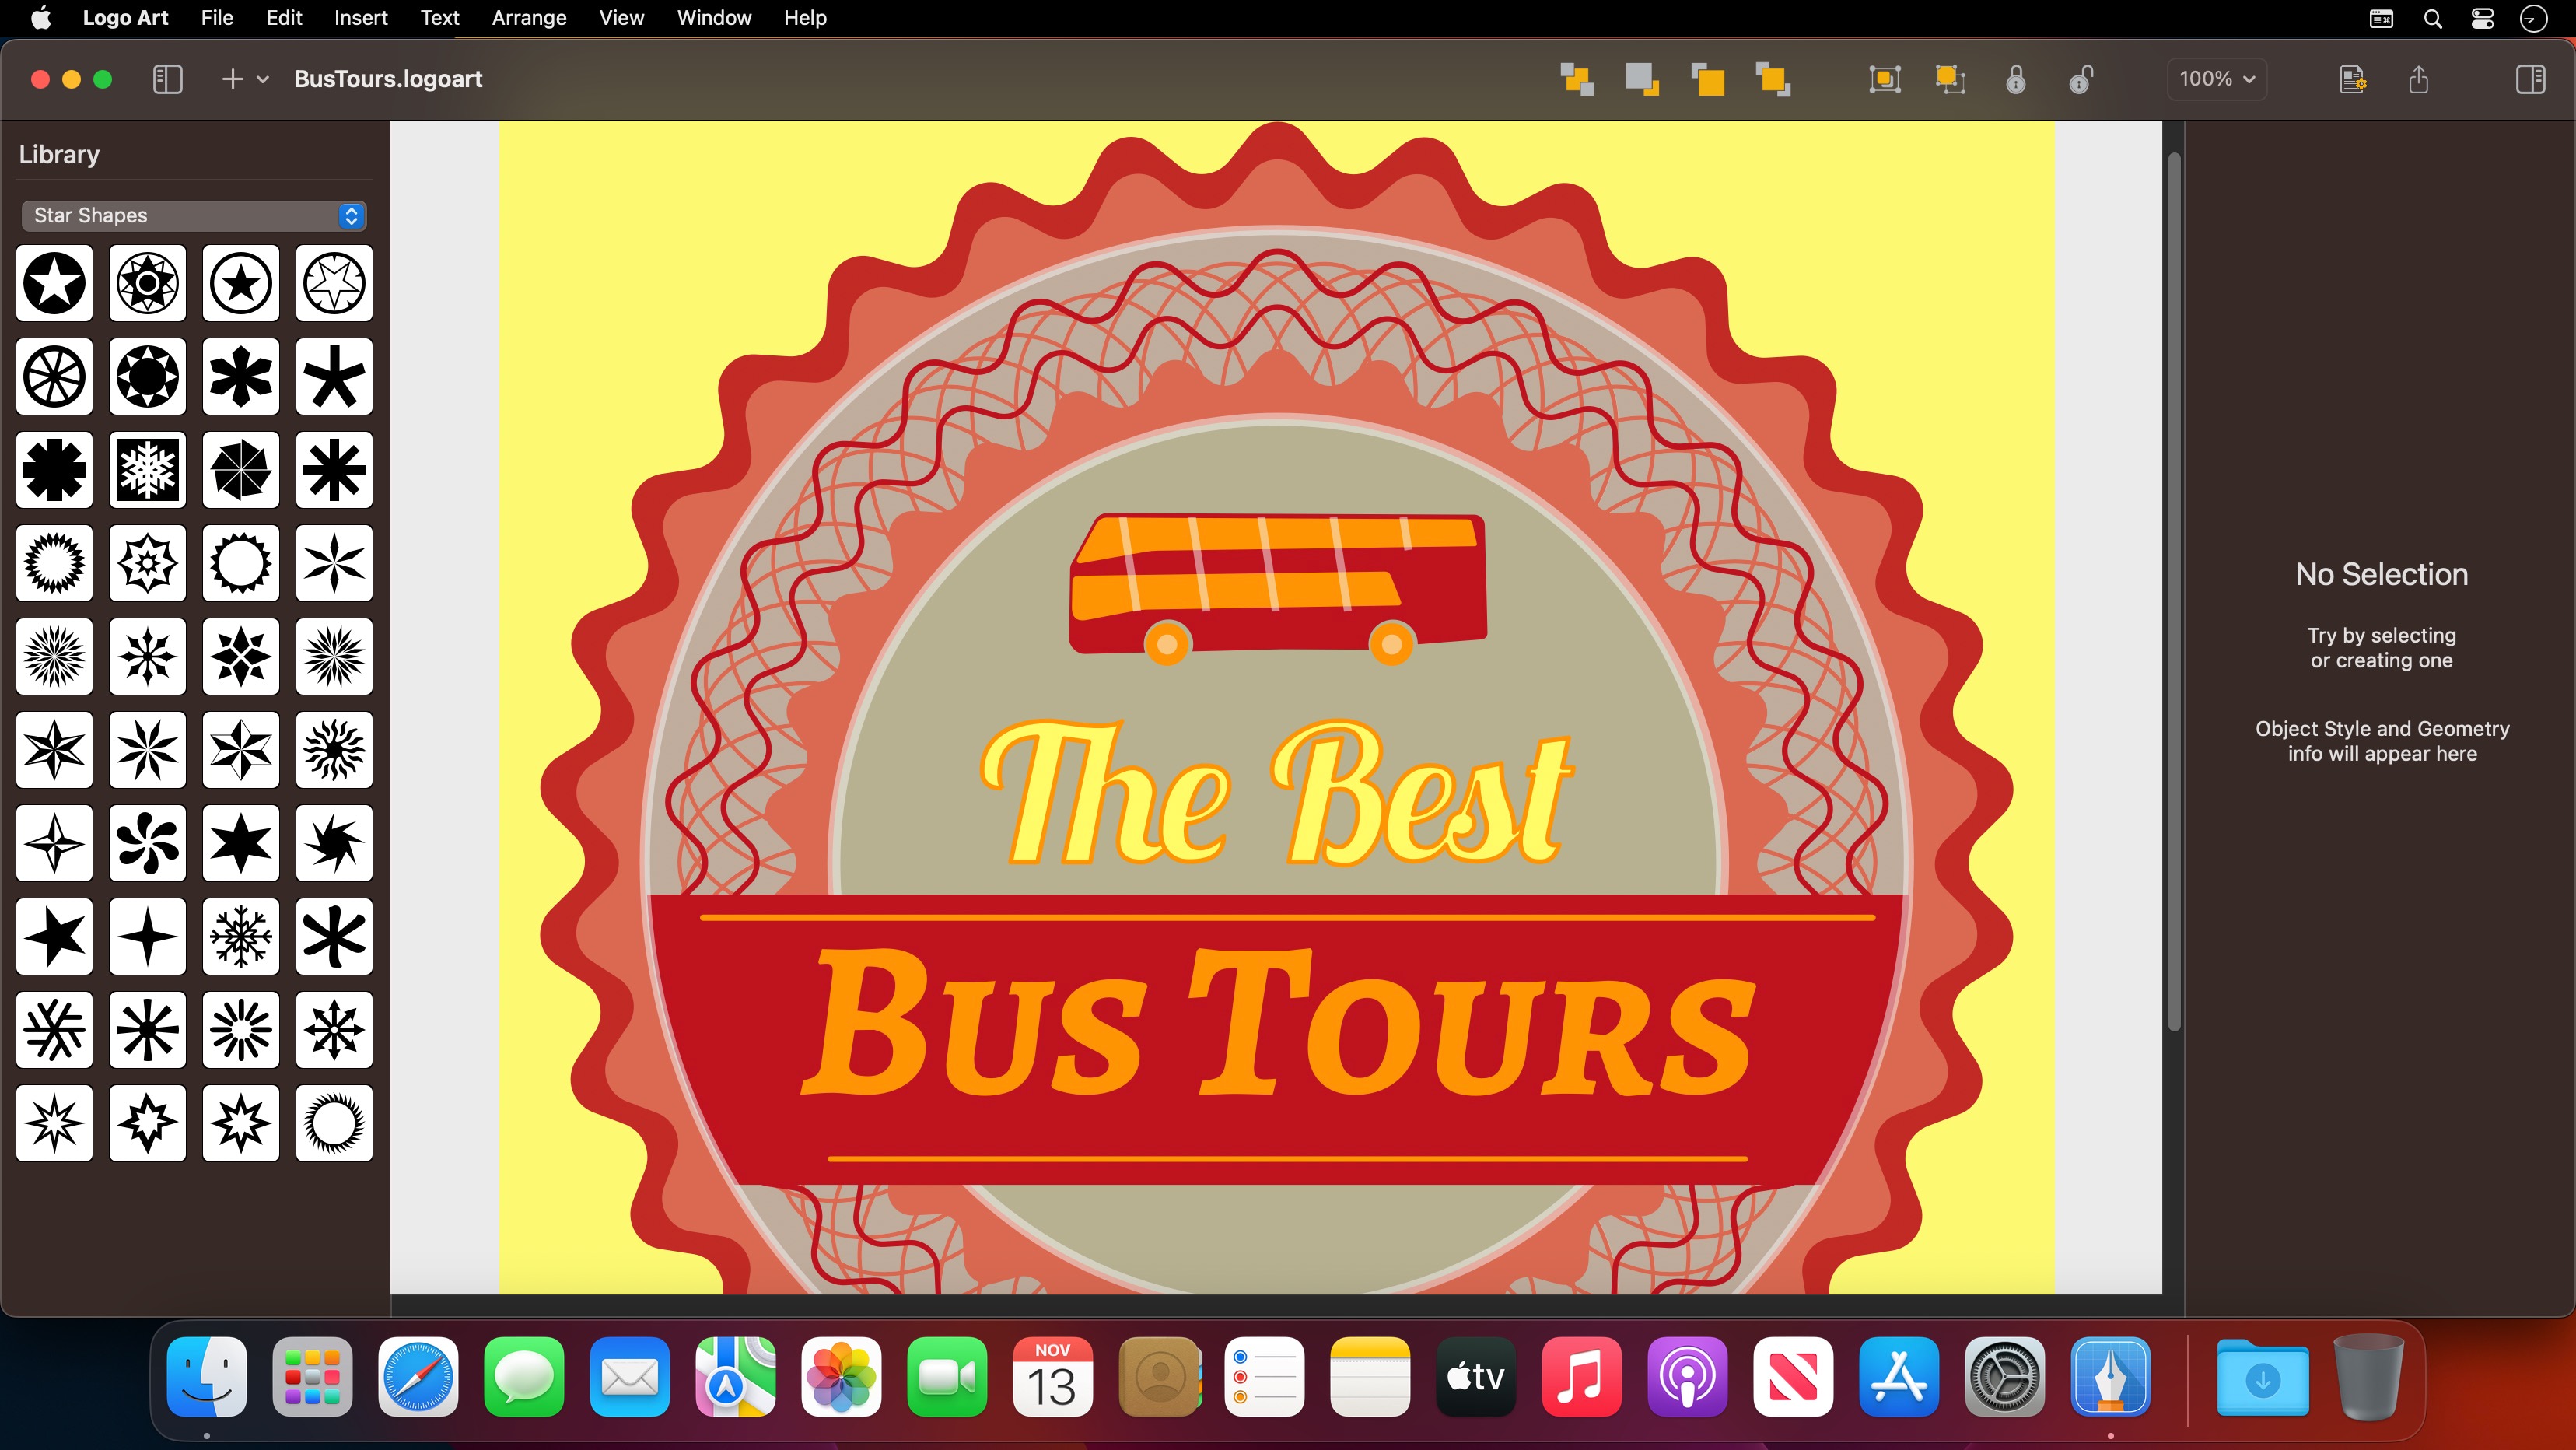Click the Ungroup objects toolbar icon
Viewport: 2576px width, 1450px height.
tap(1950, 79)
